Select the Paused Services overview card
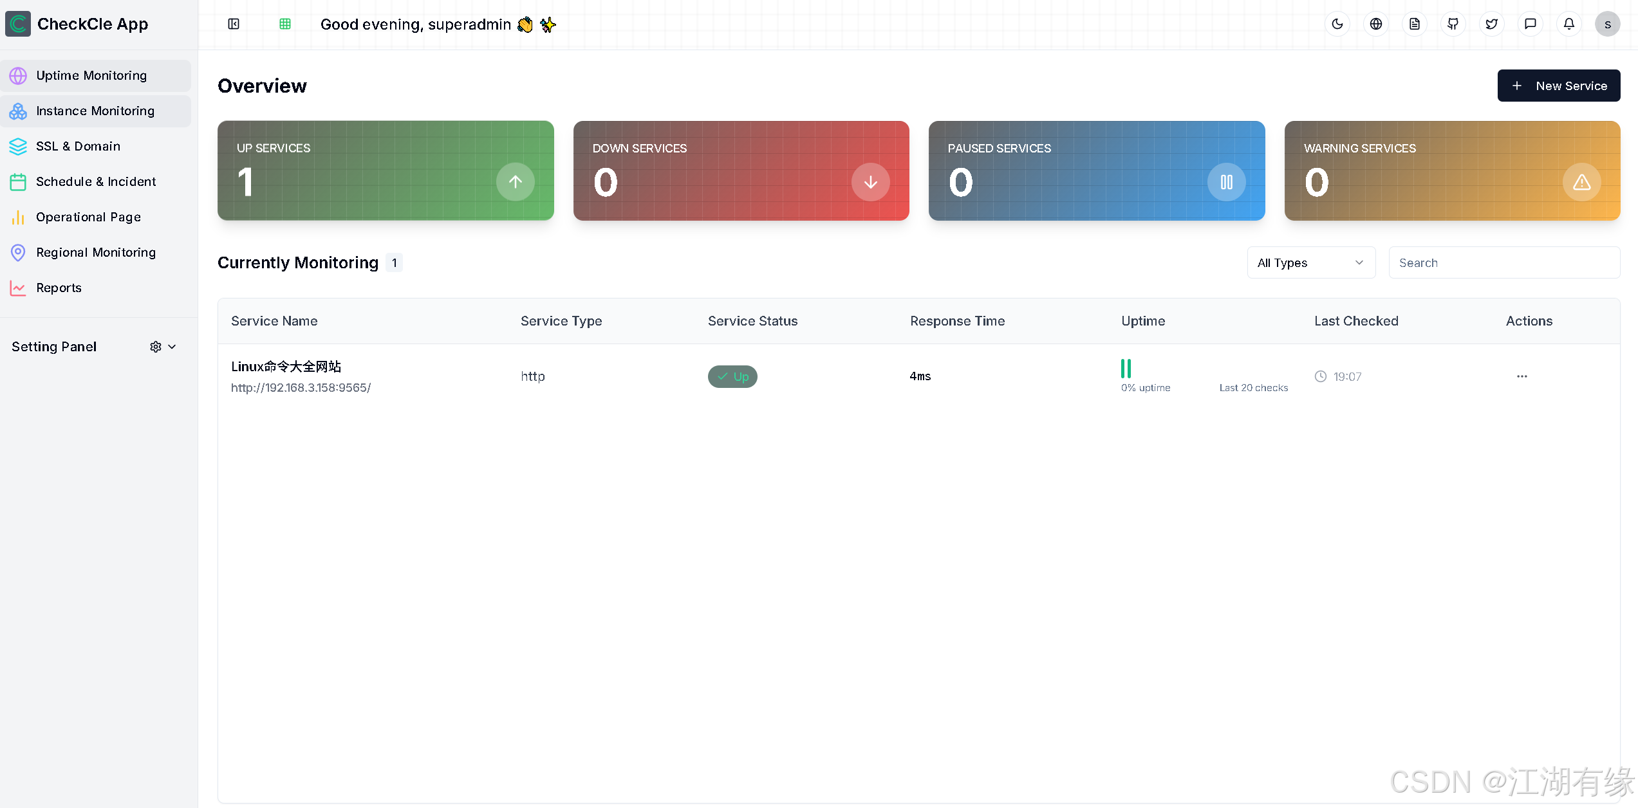 (x=1096, y=170)
